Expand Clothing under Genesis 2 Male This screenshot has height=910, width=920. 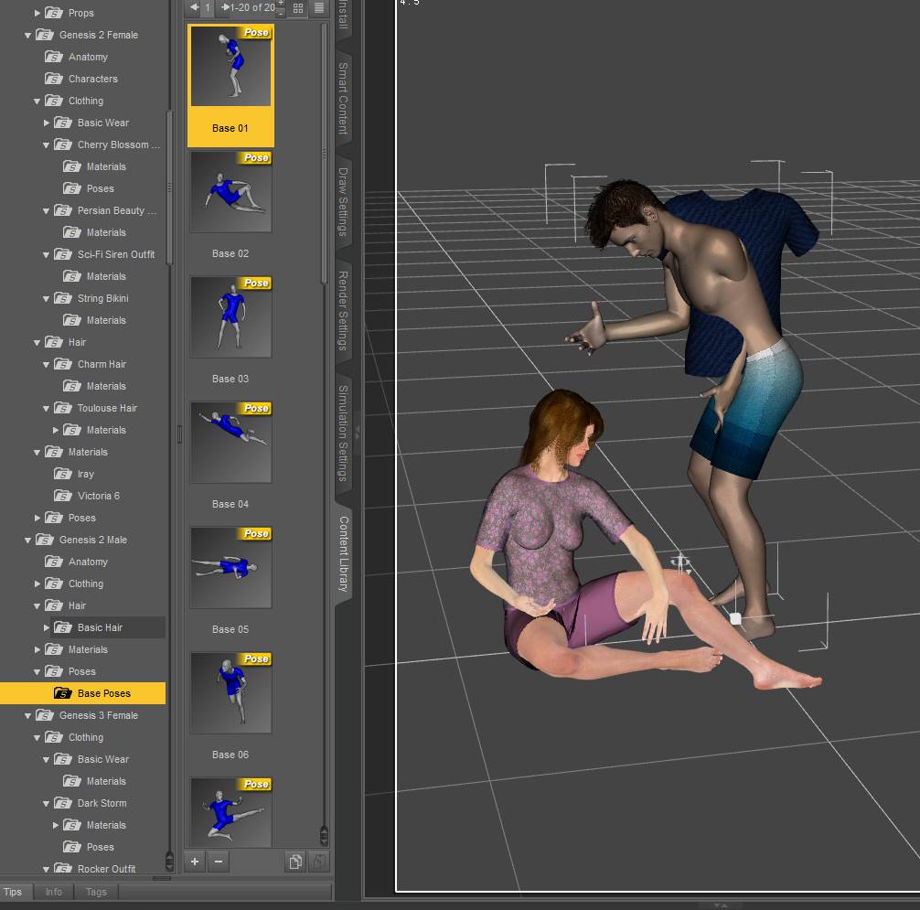tap(37, 583)
